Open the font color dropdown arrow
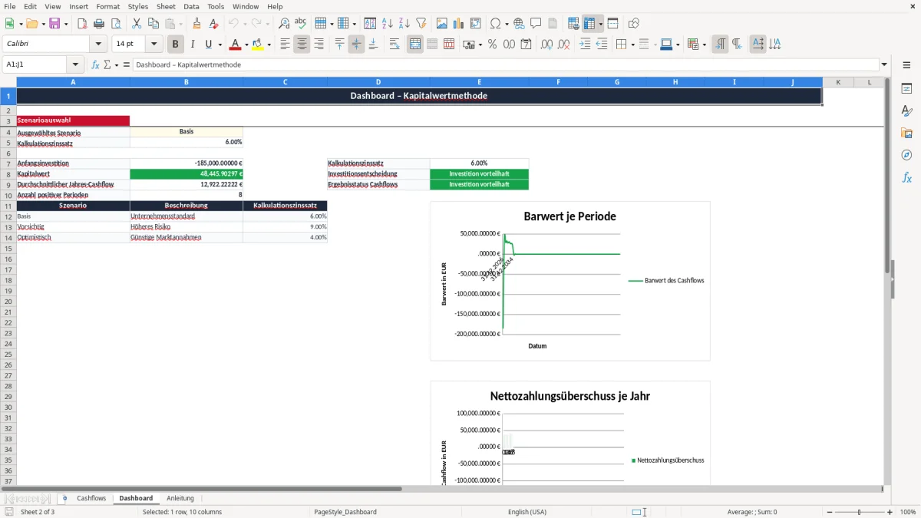 (246, 45)
